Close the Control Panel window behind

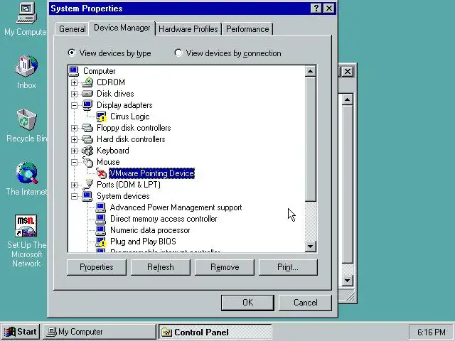348,71
